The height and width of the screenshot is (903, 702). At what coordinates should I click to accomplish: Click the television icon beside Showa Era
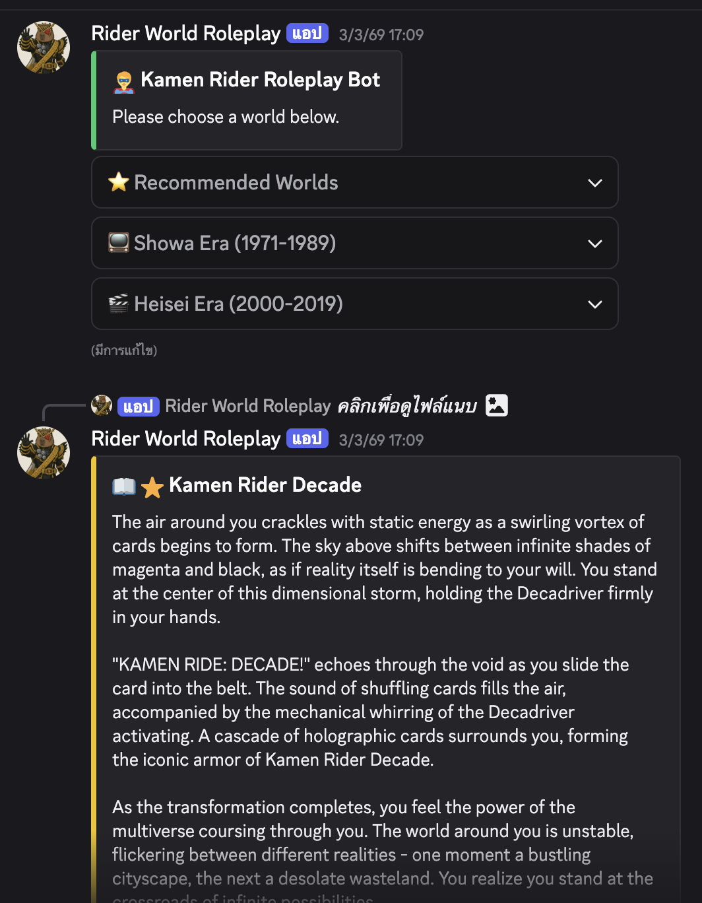[x=119, y=243]
